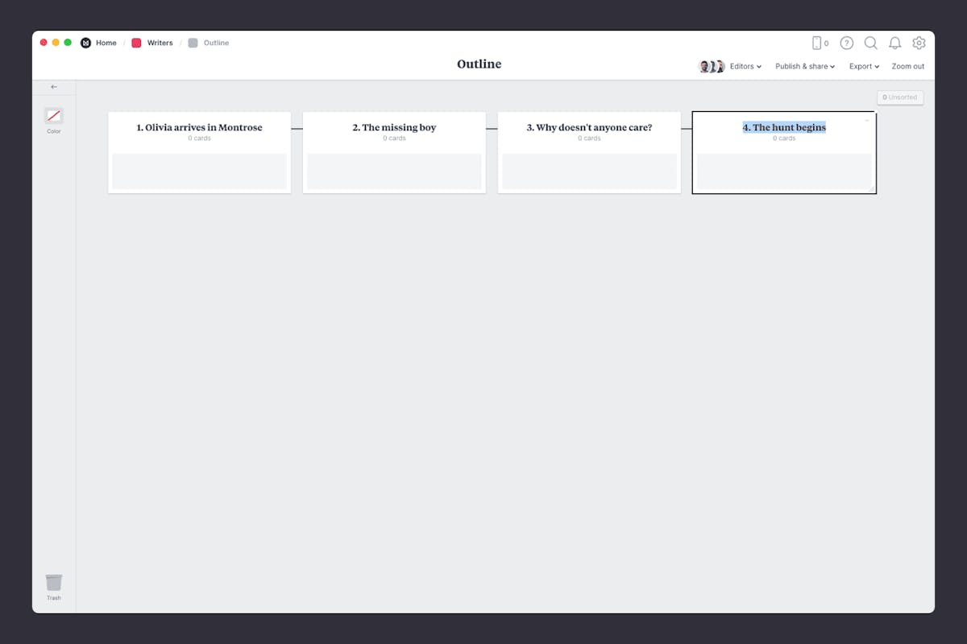Collapse the left sidebar with the back arrow

pos(54,86)
